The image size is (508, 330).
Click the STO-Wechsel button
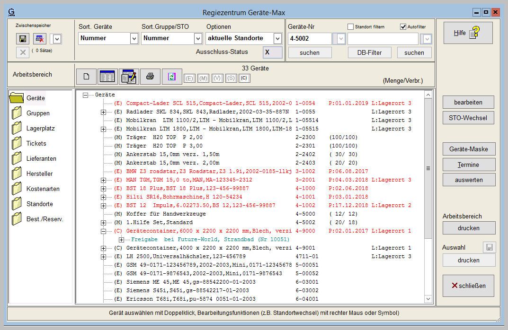(468, 117)
